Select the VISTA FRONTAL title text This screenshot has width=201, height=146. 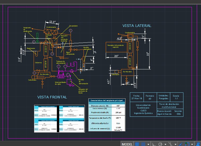tap(52, 97)
